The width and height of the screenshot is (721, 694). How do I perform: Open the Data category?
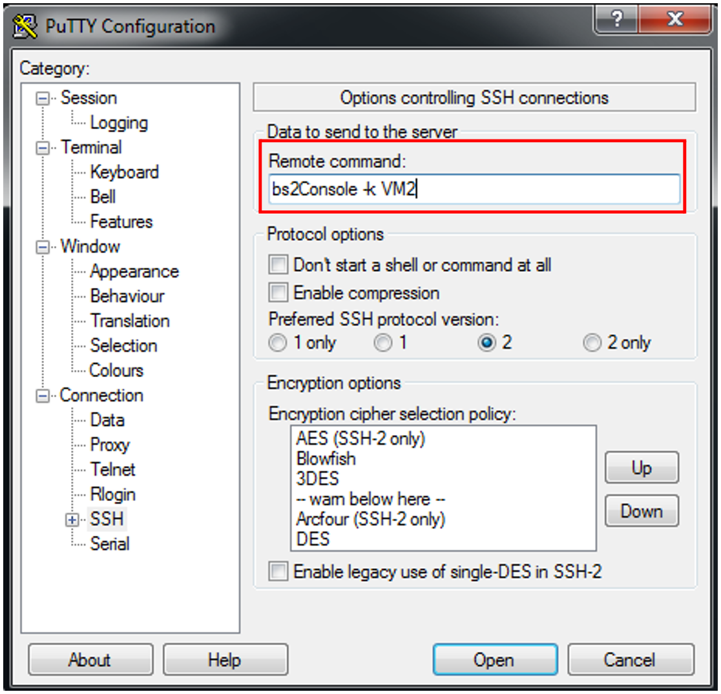(x=108, y=420)
